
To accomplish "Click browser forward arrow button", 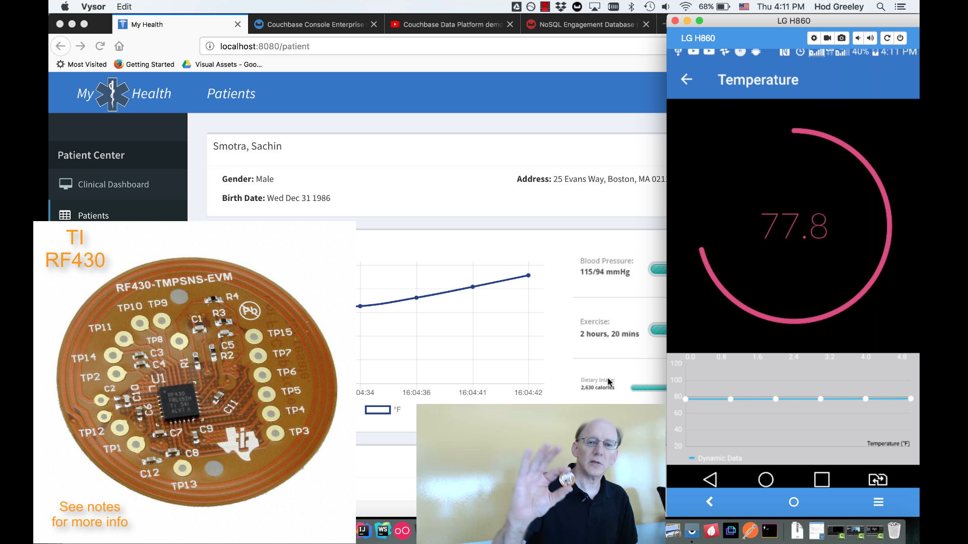I will (x=80, y=46).
